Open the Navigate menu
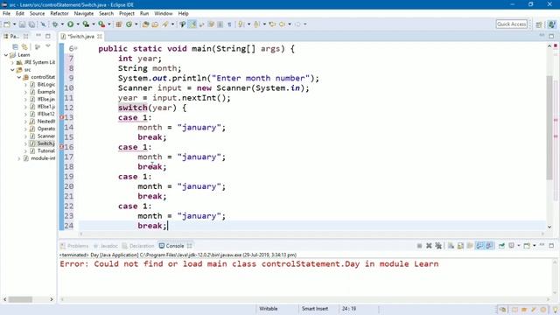The width and height of the screenshot is (560, 315). (x=84, y=13)
